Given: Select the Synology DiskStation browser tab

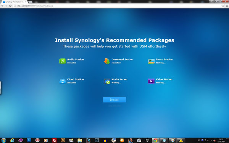Looking at the screenshot, I should coord(15,2).
